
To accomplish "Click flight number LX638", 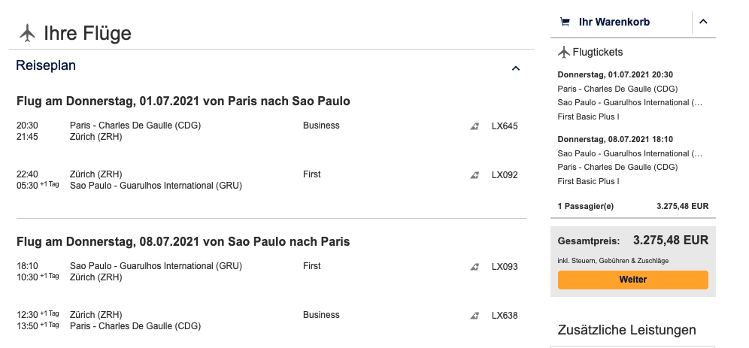I will pos(505,316).
